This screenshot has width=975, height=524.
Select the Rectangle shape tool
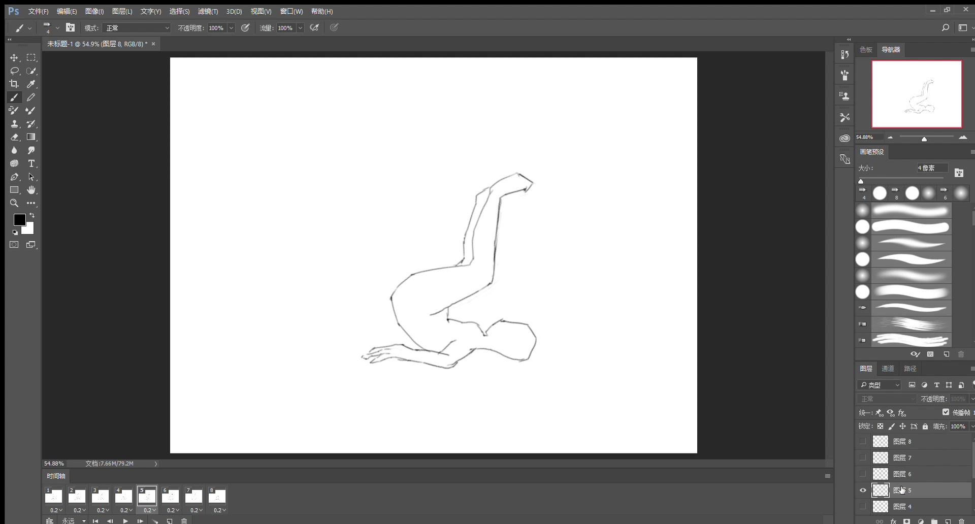14,190
